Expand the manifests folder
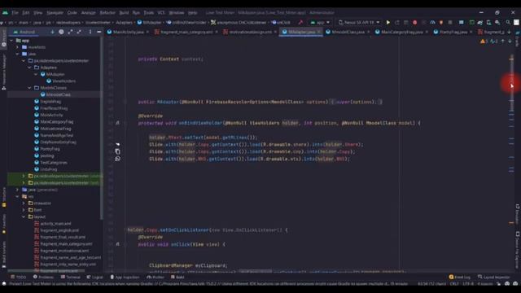521x293 pixels. click(18, 47)
